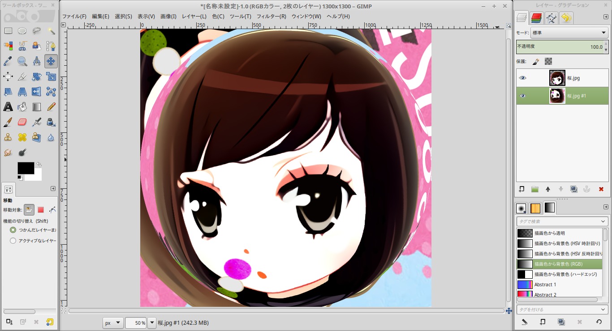Select the Measure compass tool

tap(37, 61)
